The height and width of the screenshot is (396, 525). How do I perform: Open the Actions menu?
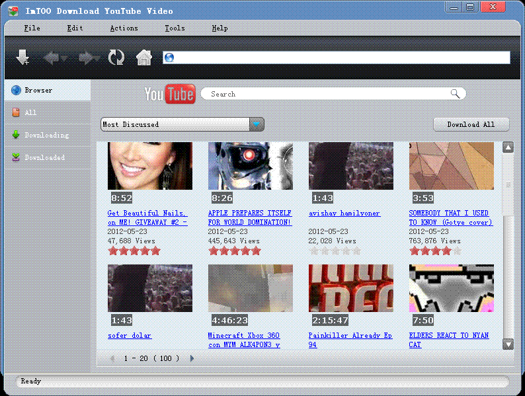coord(124,28)
